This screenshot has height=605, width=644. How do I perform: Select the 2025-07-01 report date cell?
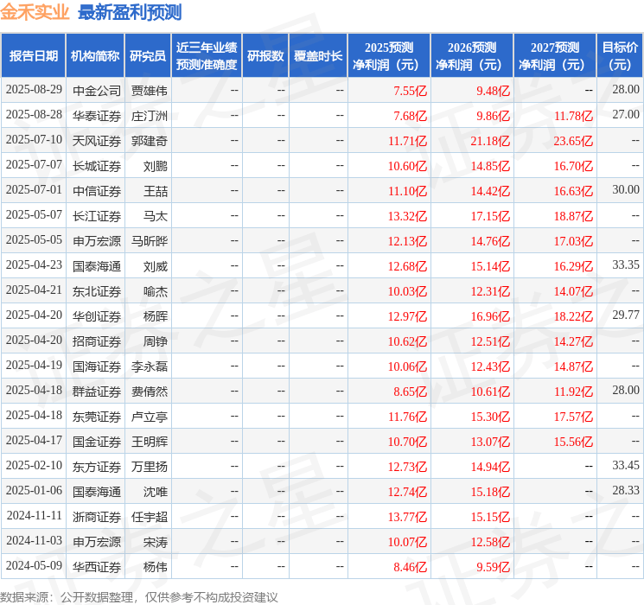pos(34,190)
